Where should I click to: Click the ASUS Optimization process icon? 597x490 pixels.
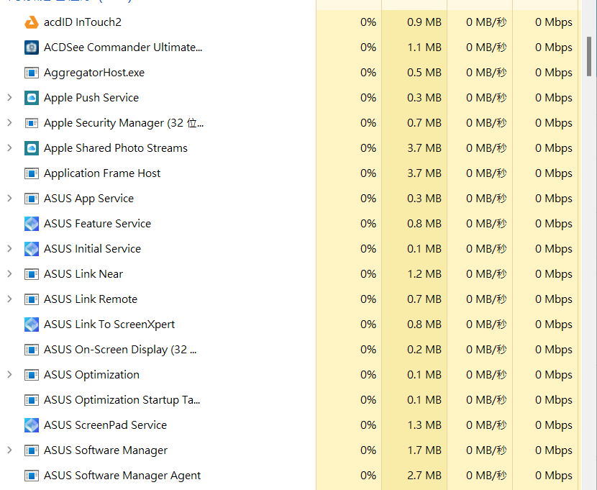pos(31,375)
